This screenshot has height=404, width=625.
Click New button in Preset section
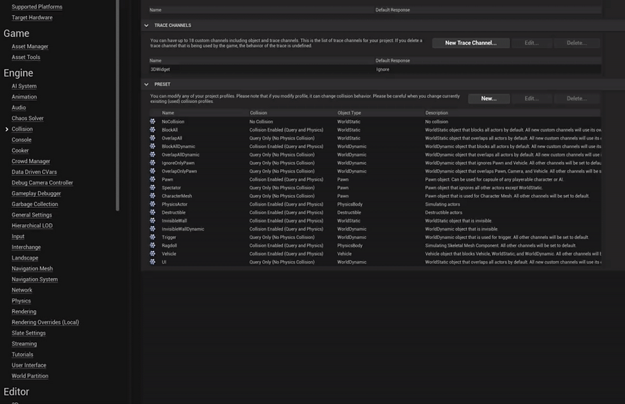[489, 98]
